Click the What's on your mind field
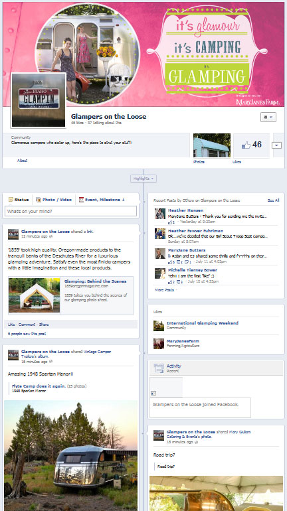The width and height of the screenshot is (287, 511). [71, 211]
